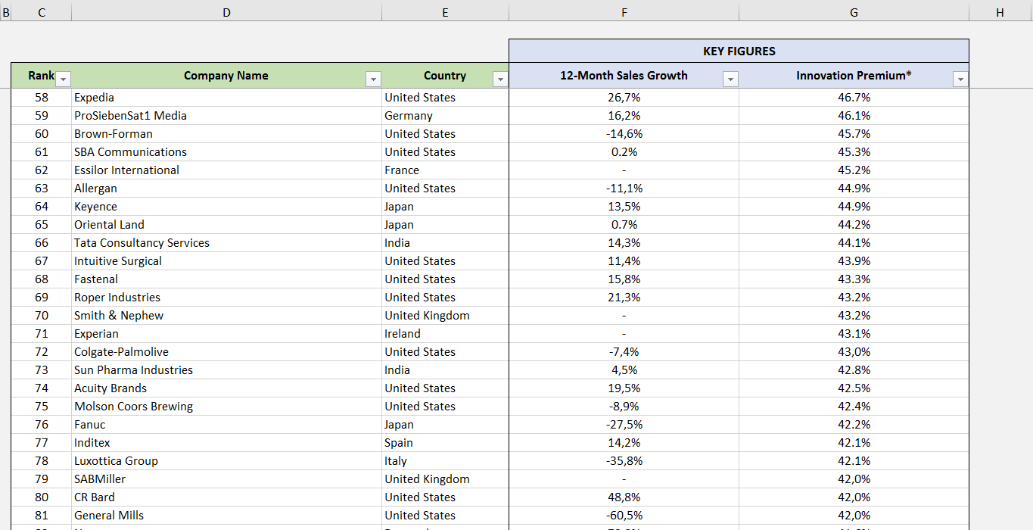
Task: Click the KEY FIGURES header cell
Action: (739, 51)
